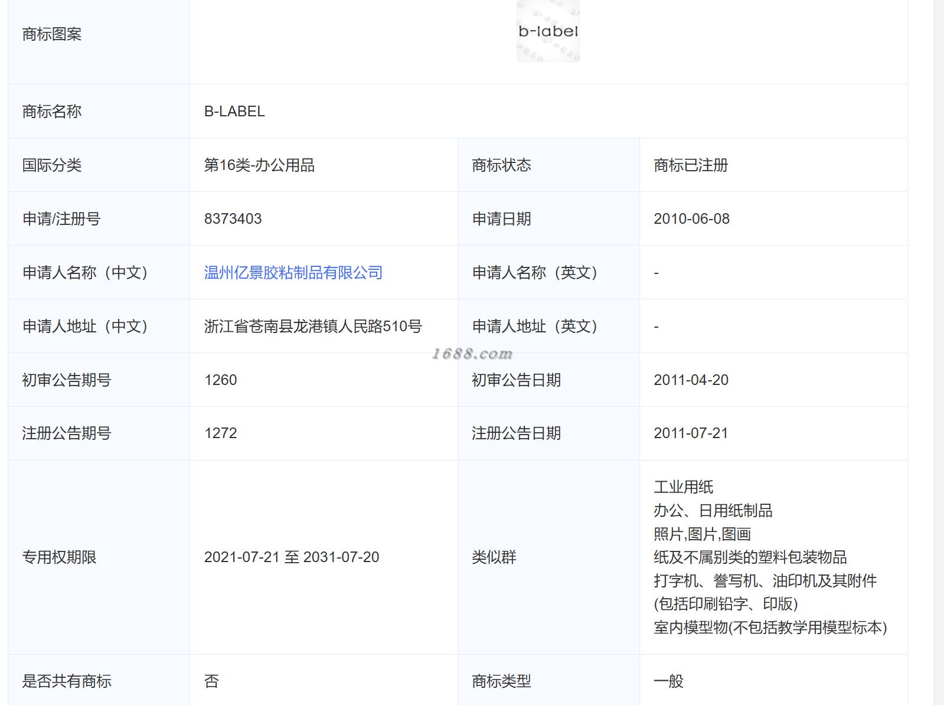The height and width of the screenshot is (705, 944).
Task: Click the 国际分类 label
Action: point(52,165)
